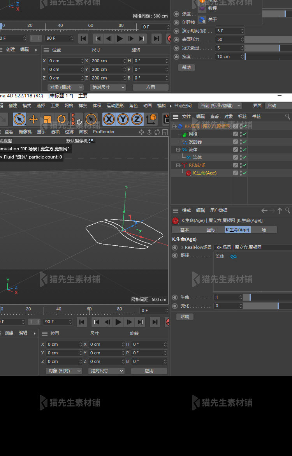The width and height of the screenshot is (292, 456).
Task: Go to start frame in lower screenshot
Action: tap(82, 322)
